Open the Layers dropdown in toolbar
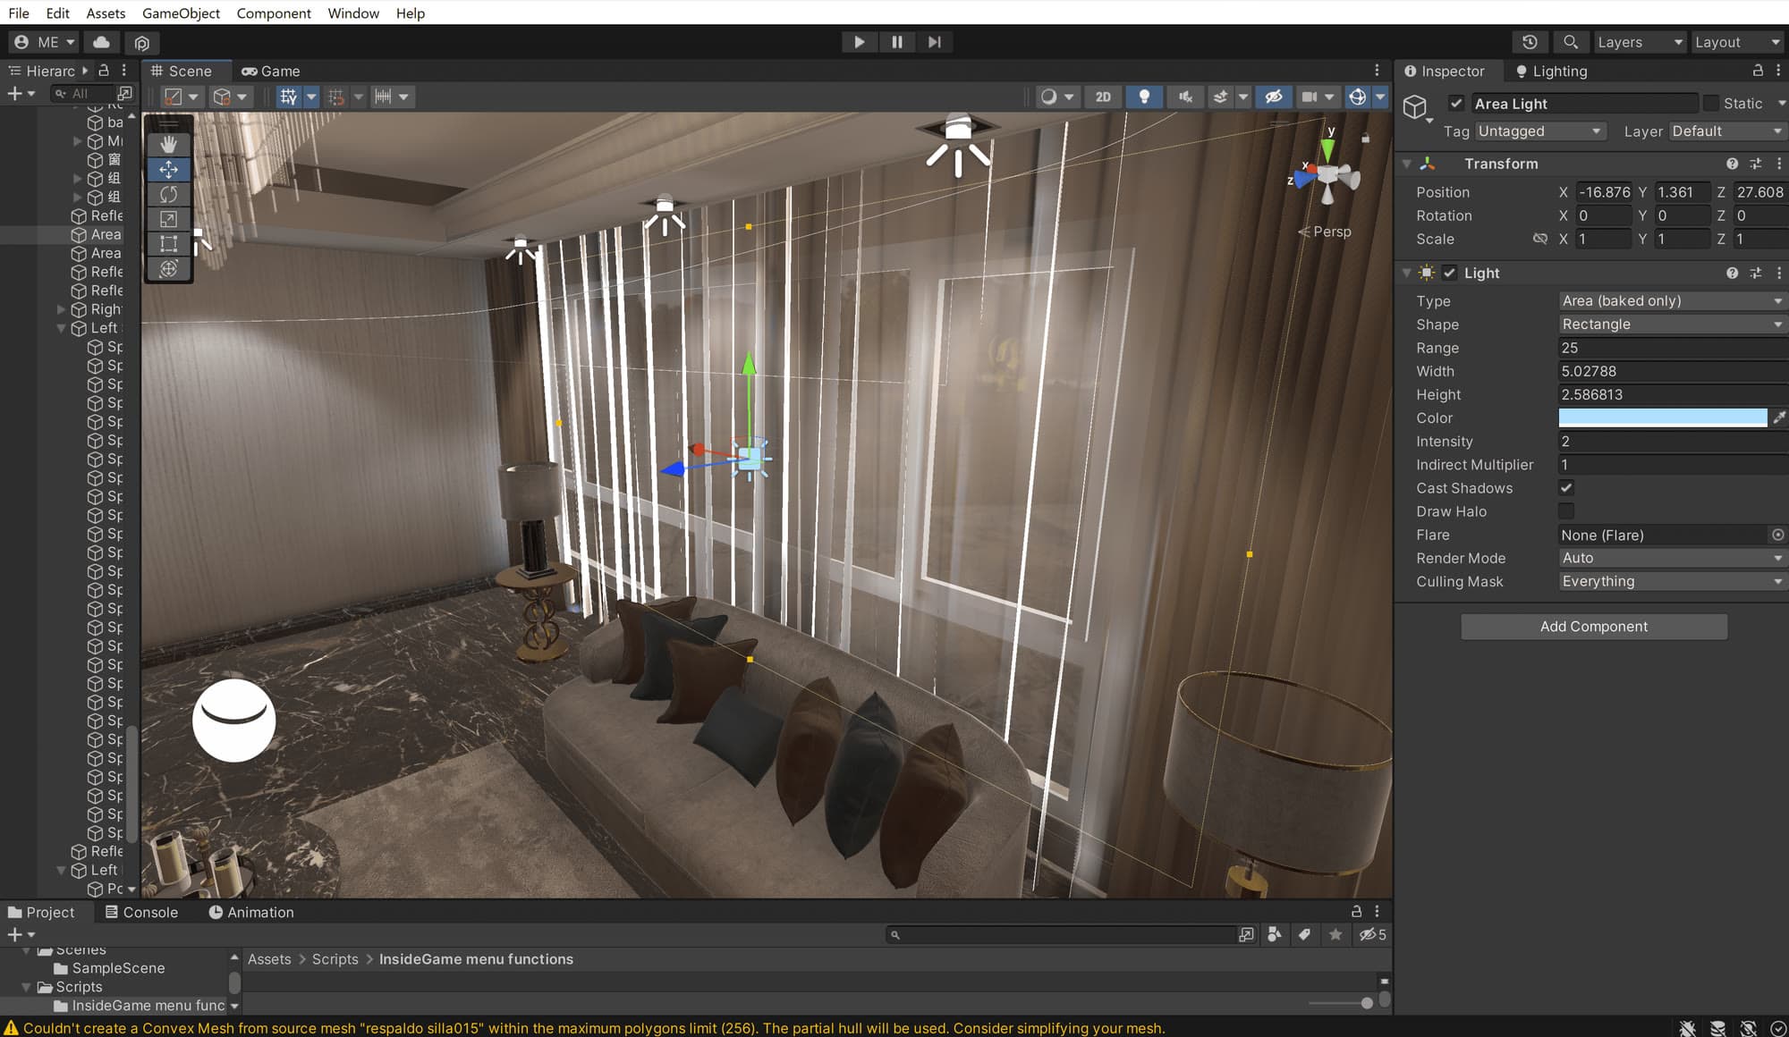Image resolution: width=1789 pixels, height=1037 pixels. 1639,42
